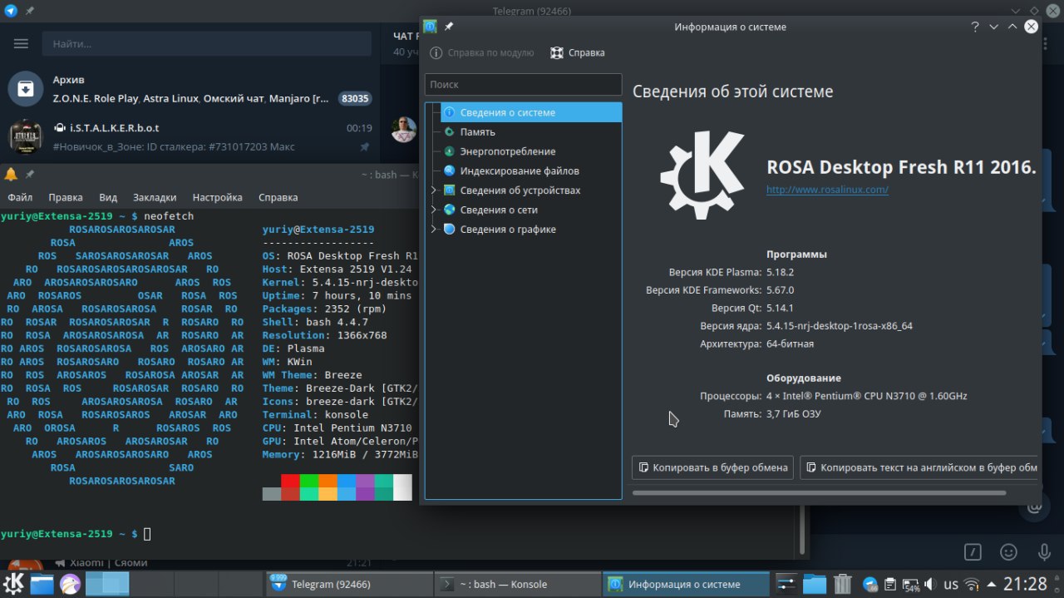Viewport: 1064px width, 598px height.
Task: Click the system info window app icon
Action: (430, 27)
